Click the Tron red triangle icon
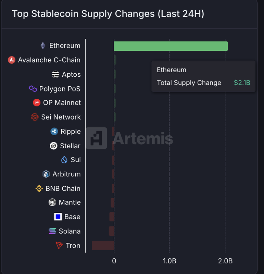Image resolution: width=264 pixels, height=274 pixels. tap(59, 246)
